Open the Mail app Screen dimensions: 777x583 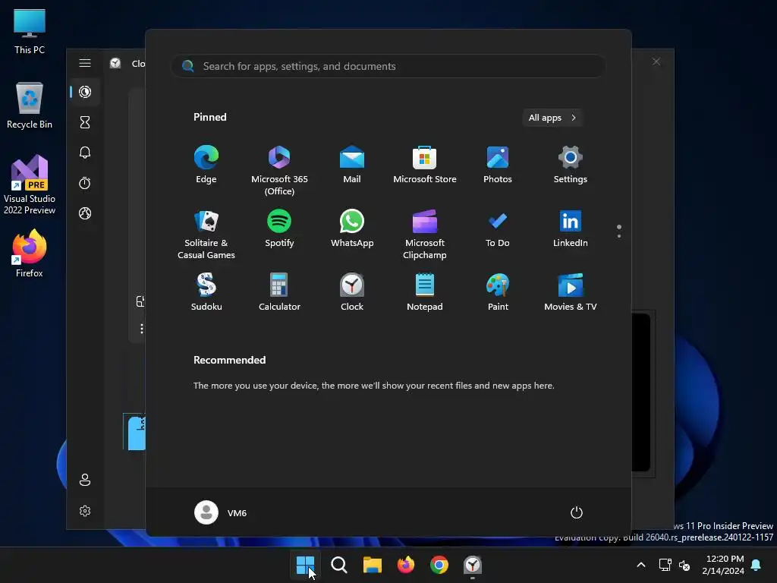[x=352, y=165]
